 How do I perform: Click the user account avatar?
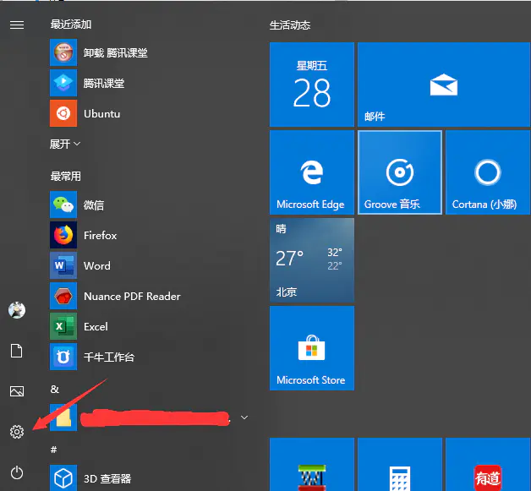17,310
